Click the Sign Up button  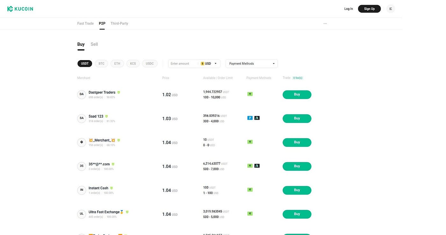369,9
